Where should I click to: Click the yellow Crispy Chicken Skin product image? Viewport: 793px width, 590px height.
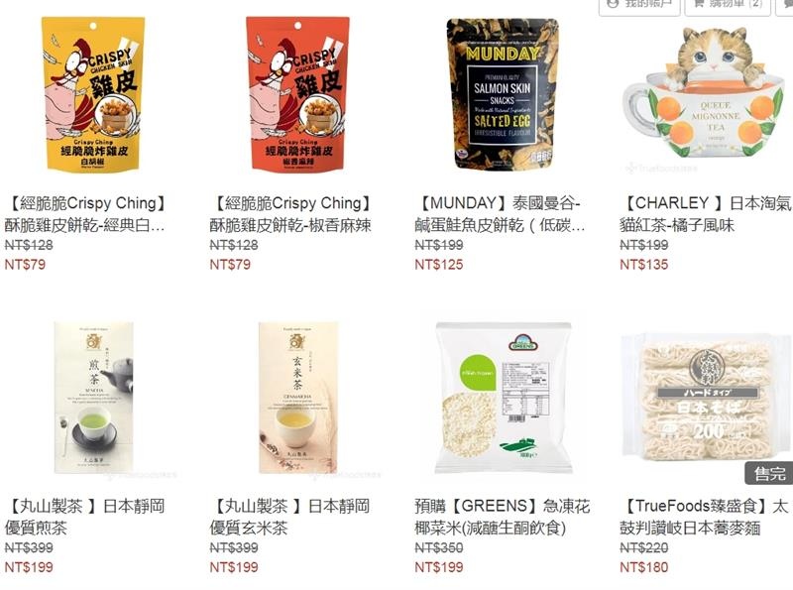point(92,94)
